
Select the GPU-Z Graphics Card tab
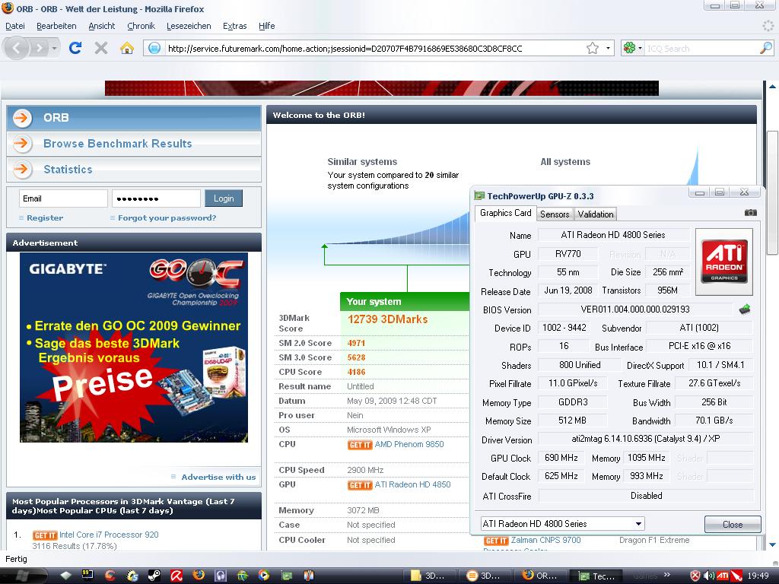point(505,213)
